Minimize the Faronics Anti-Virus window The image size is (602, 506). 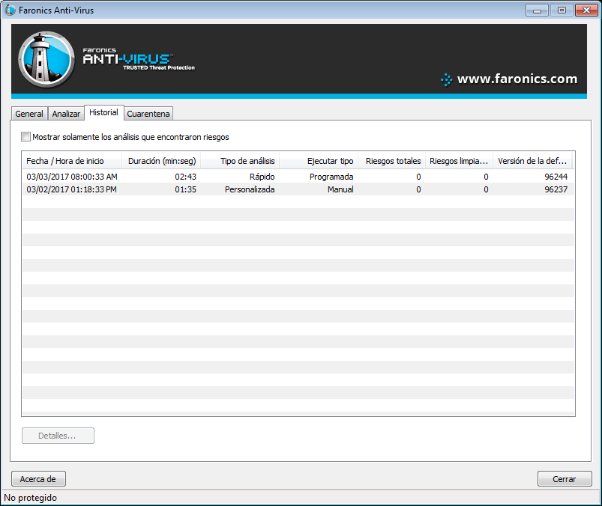(537, 10)
